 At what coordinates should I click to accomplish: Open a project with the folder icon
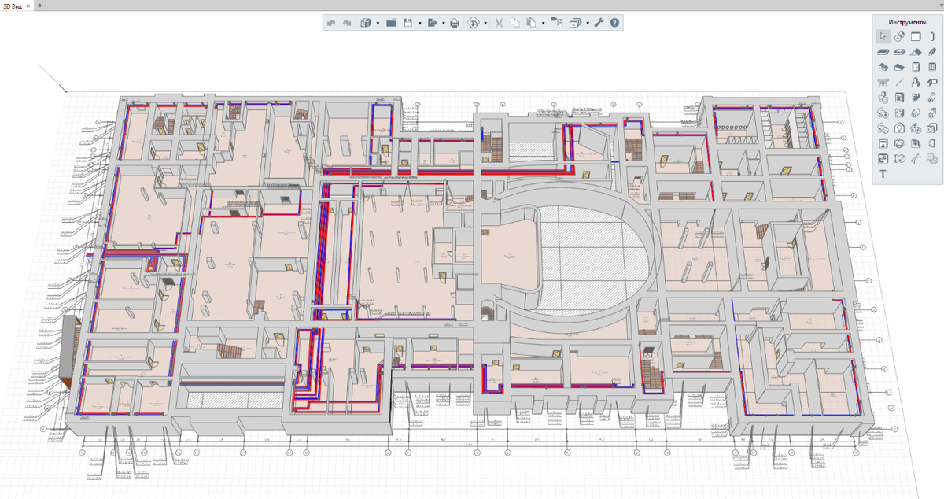[x=391, y=23]
